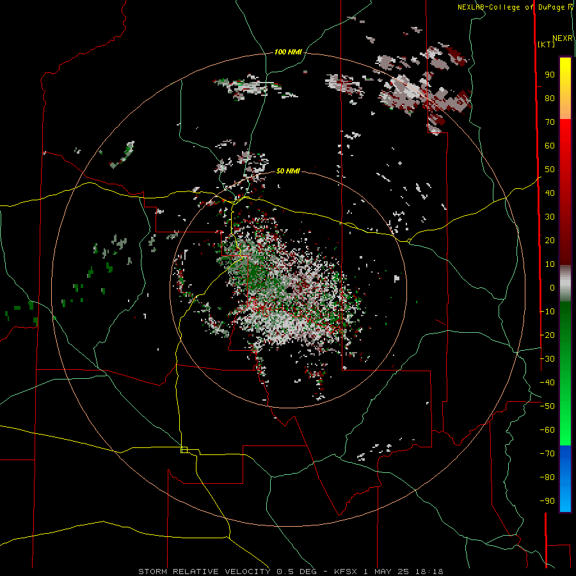Click the "0" velocity scale value
This screenshot has height=576, width=576.
(x=552, y=288)
